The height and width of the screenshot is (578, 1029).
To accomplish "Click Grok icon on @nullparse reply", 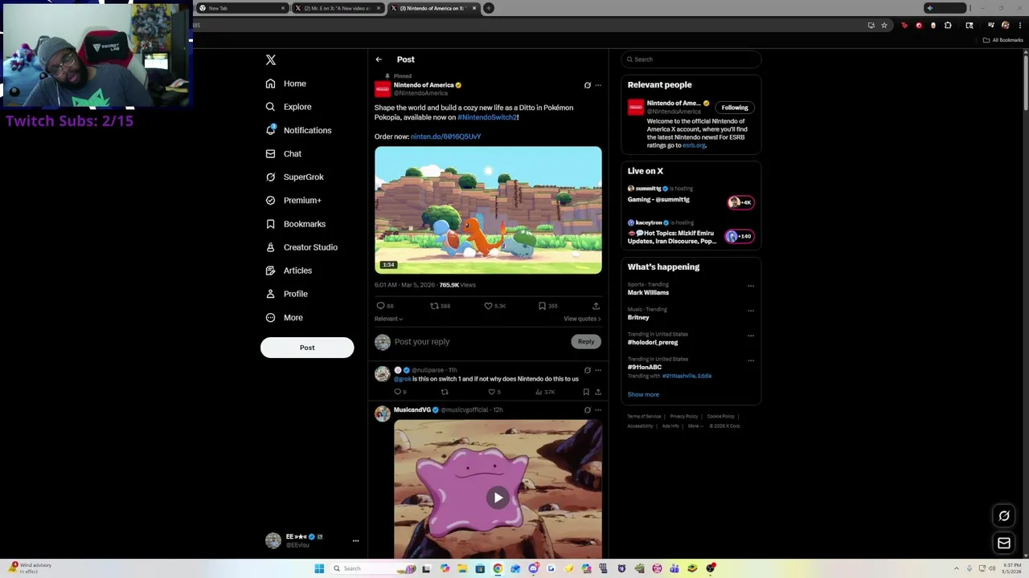I will pyautogui.click(x=587, y=370).
